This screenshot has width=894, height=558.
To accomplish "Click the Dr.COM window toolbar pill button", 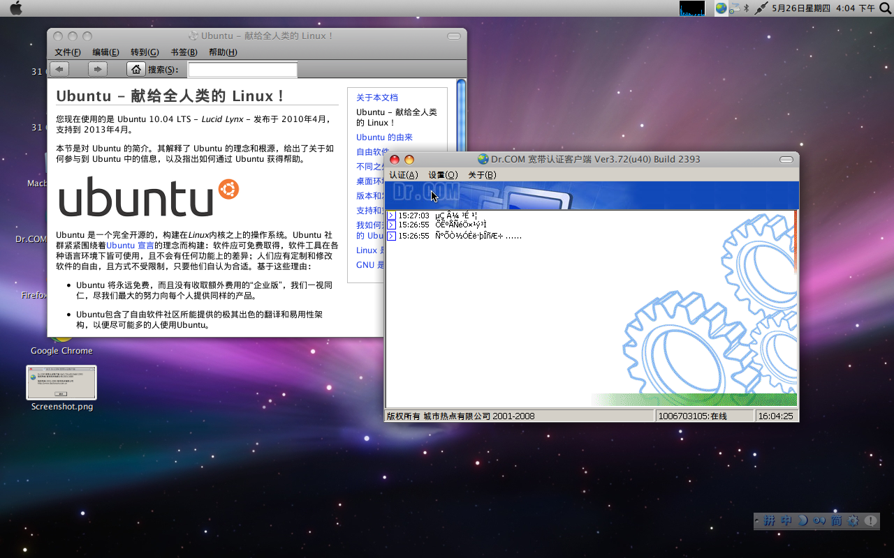I will [x=786, y=160].
